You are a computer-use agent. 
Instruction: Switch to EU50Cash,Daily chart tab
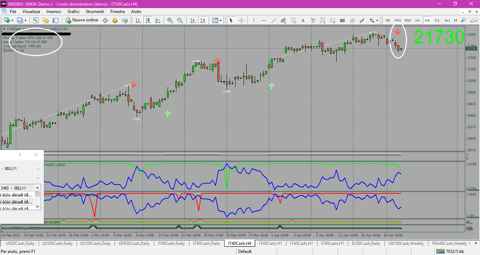pyautogui.click(x=366, y=243)
